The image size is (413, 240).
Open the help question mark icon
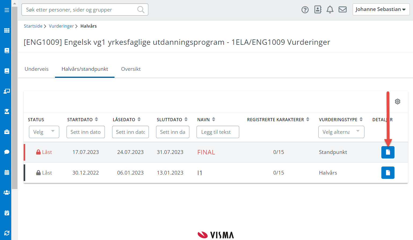(x=305, y=10)
